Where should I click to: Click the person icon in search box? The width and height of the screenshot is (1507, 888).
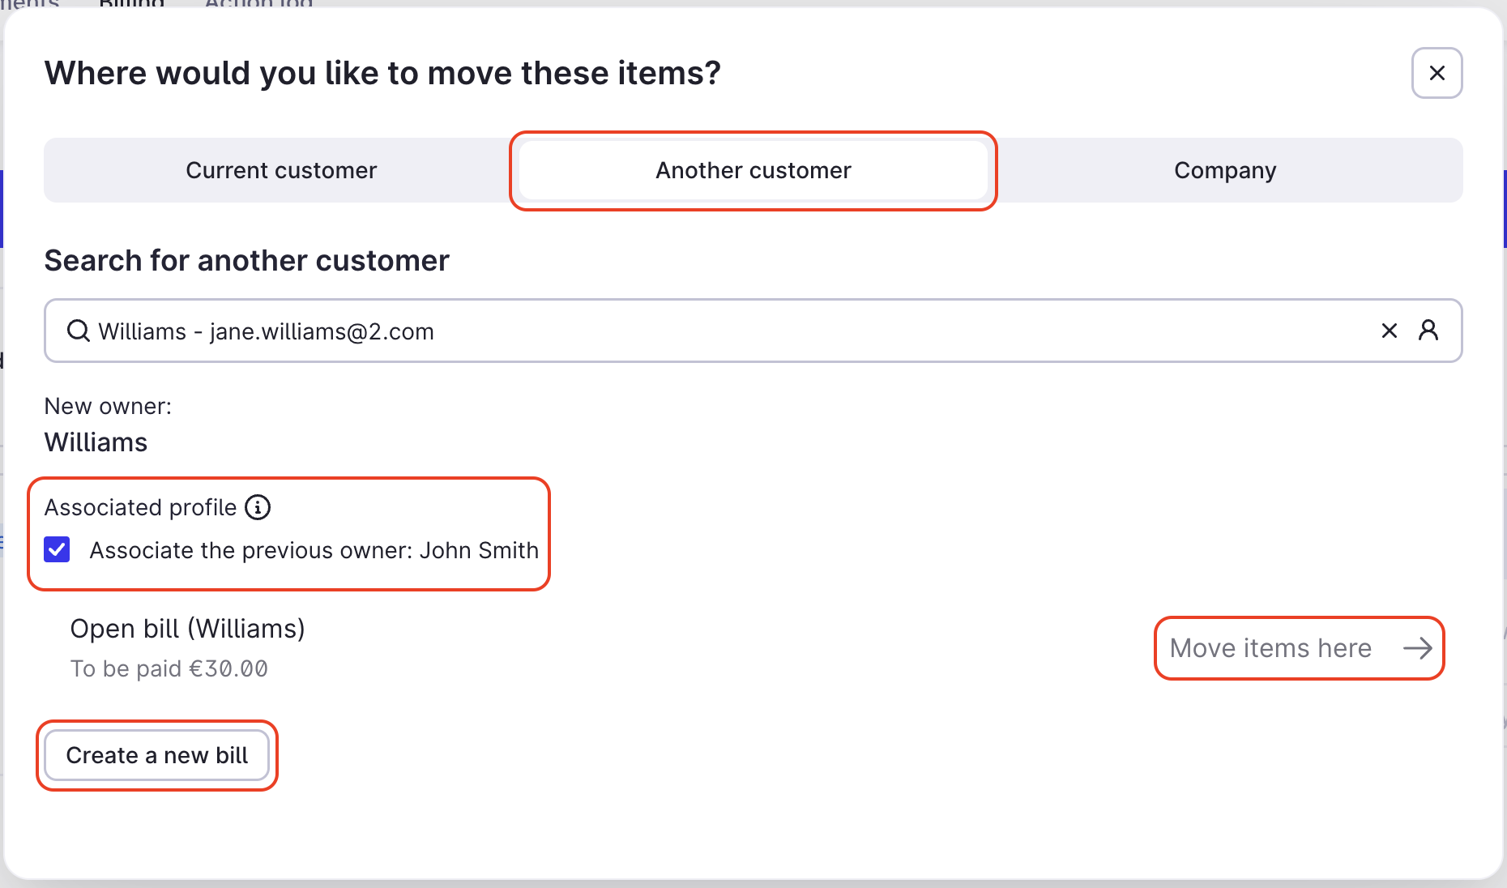pos(1428,330)
